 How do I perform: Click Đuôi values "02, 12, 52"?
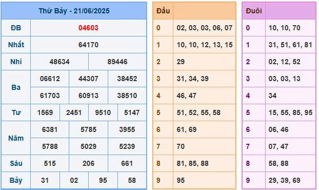tap(285, 62)
